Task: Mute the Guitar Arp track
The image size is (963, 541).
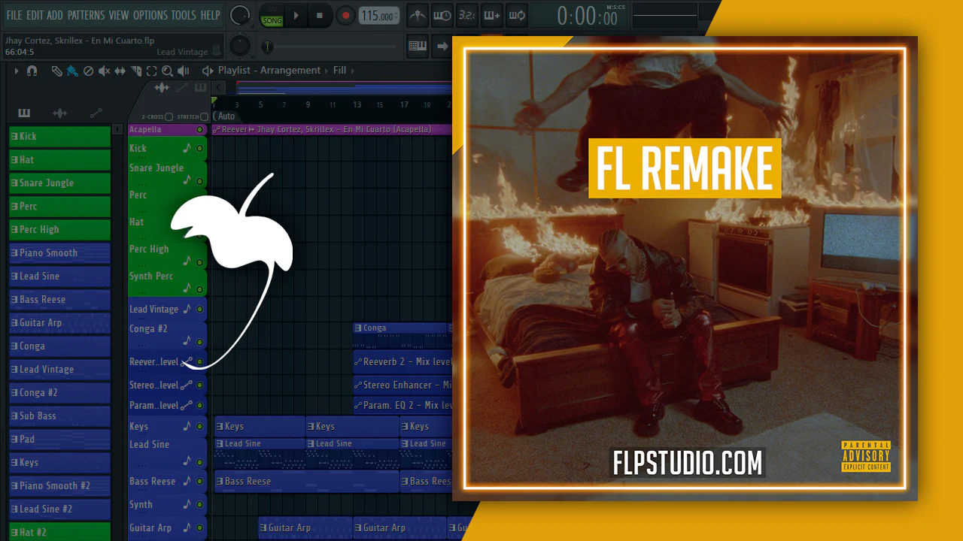Action: pyautogui.click(x=199, y=528)
